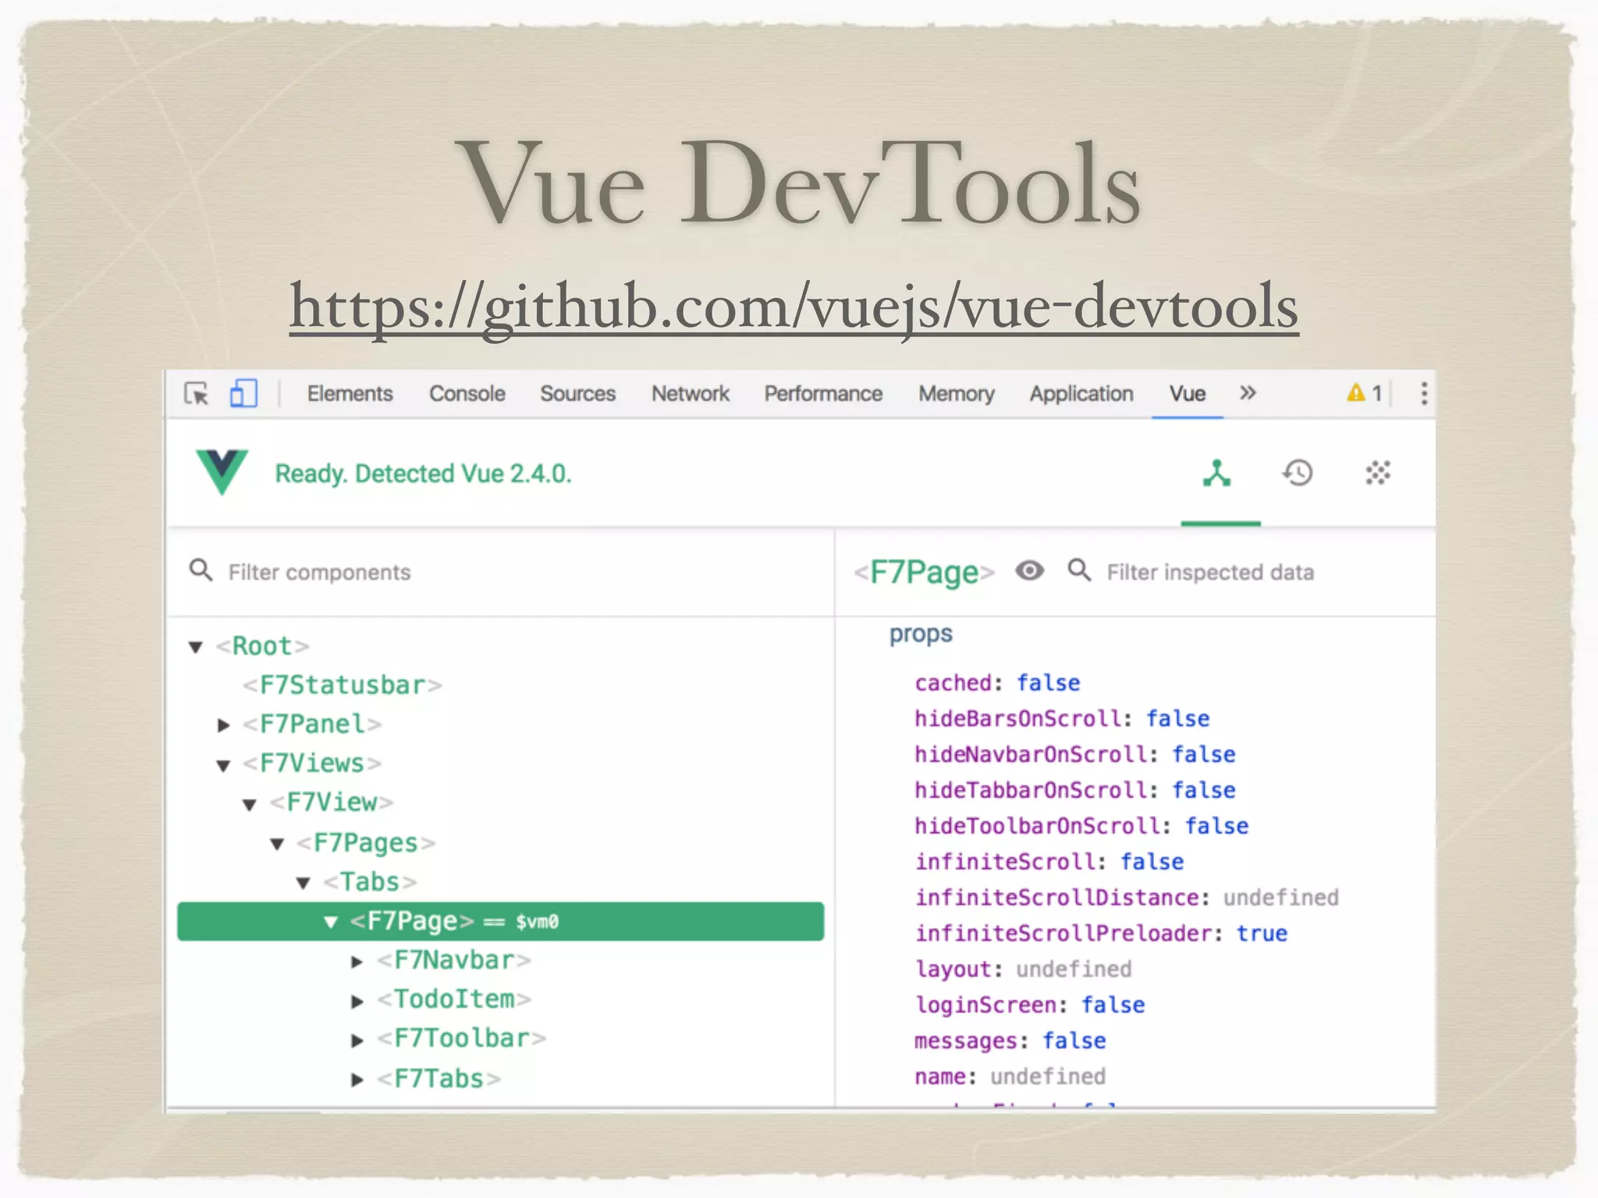This screenshot has height=1198, width=1598.
Task: Click the warning triangle with count 1
Action: (x=1364, y=393)
